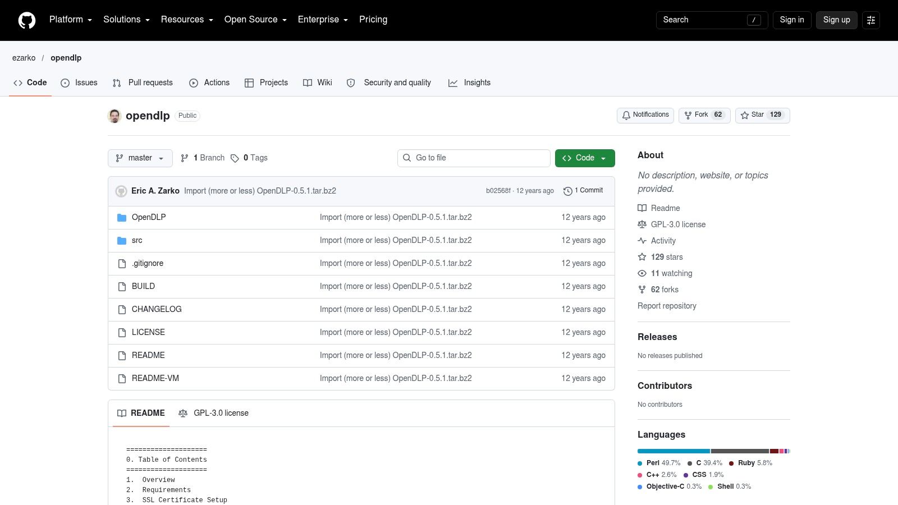Click the pulse icon next to Activity

click(642, 241)
